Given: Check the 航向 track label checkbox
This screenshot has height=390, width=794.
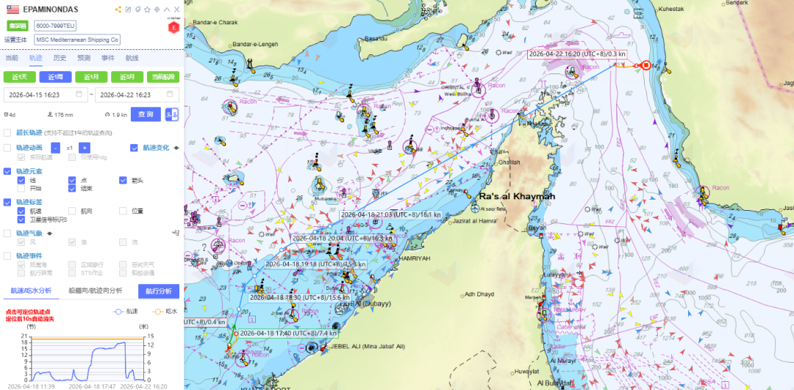Looking at the screenshot, I should tap(72, 211).
